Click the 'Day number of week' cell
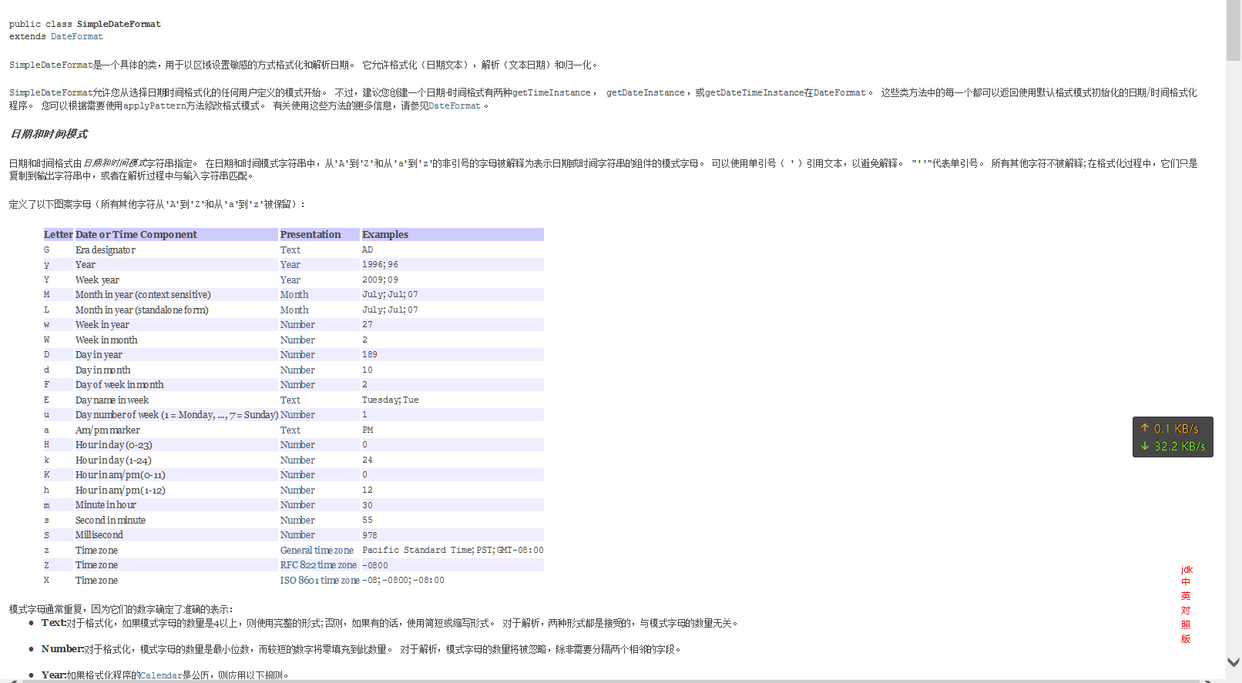The image size is (1242, 683). (176, 414)
